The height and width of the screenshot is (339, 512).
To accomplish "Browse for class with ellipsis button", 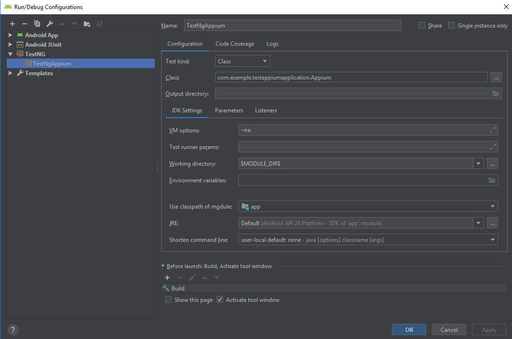I will point(496,77).
